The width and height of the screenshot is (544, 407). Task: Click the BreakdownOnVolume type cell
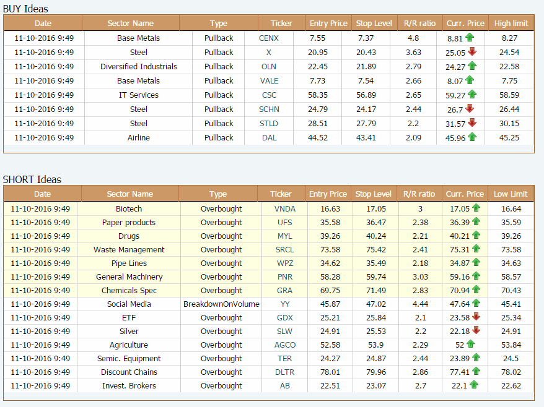click(221, 304)
